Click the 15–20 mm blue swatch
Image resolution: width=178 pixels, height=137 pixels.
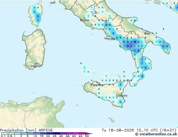pos(44,133)
